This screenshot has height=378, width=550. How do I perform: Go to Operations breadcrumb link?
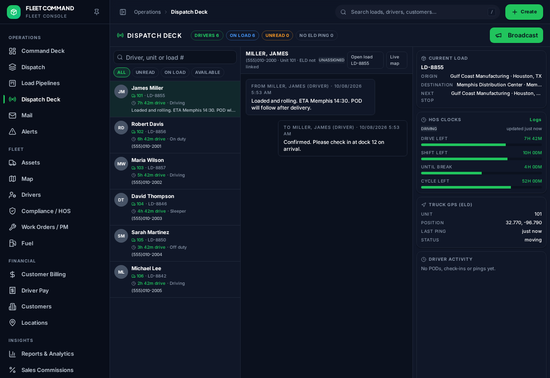147,12
